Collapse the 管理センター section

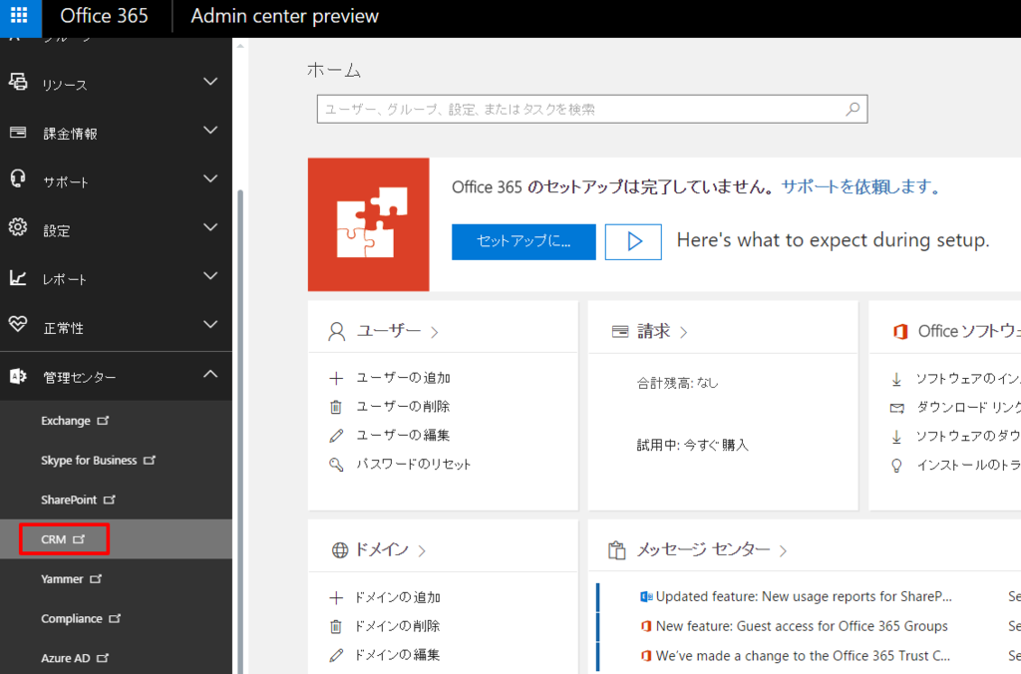(210, 374)
